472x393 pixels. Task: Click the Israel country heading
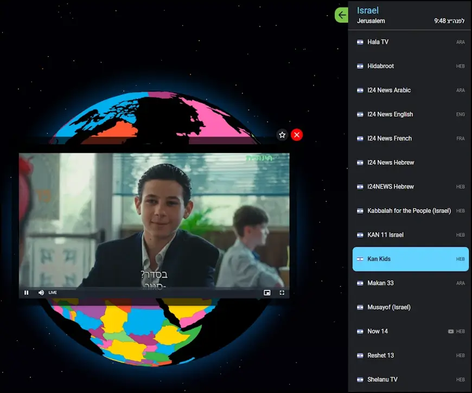[x=368, y=10]
